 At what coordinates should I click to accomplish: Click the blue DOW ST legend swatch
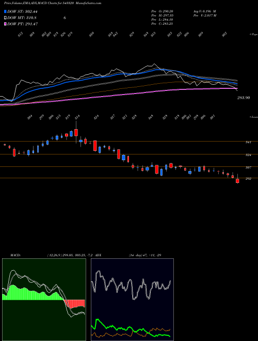(x=6, y=11)
